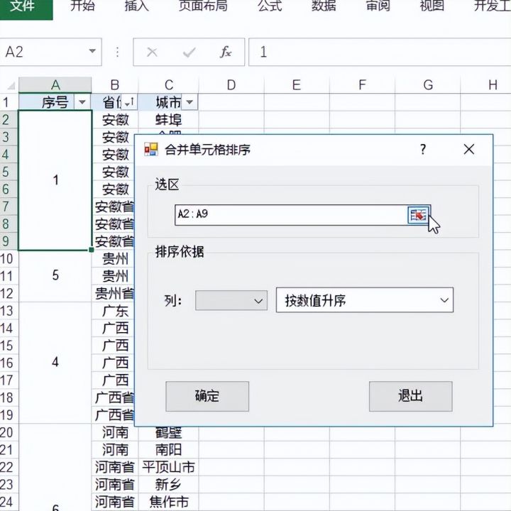Click cell 河南省 in row 22
Screen dimensions: 511x511
(115, 467)
